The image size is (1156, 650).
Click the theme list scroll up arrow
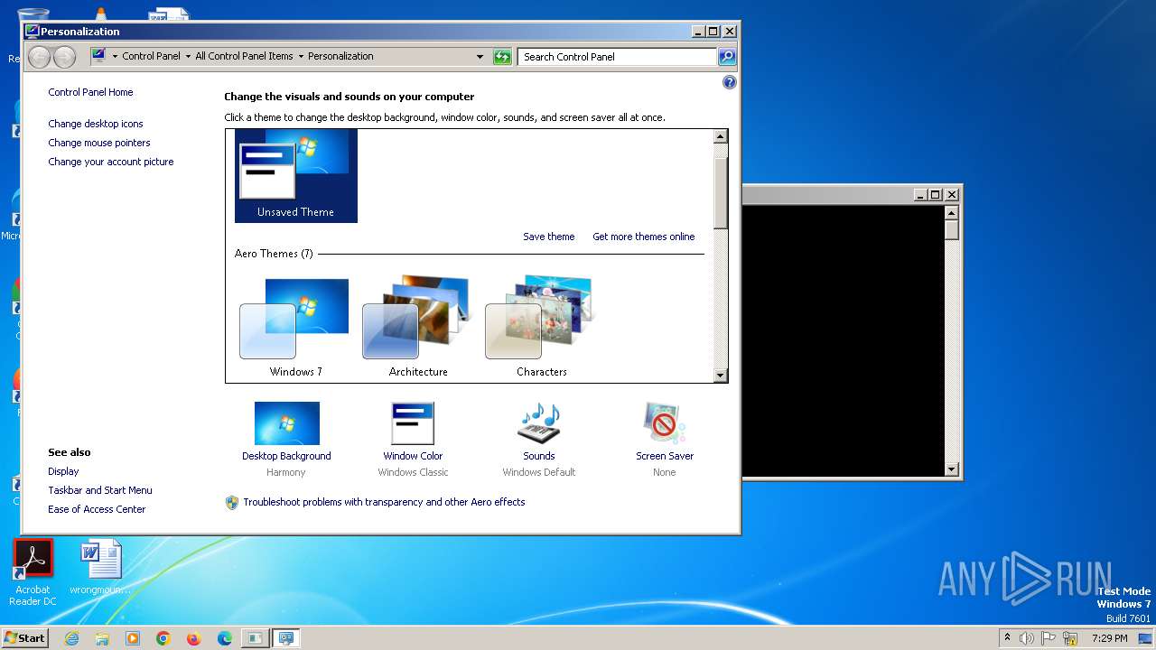point(720,136)
